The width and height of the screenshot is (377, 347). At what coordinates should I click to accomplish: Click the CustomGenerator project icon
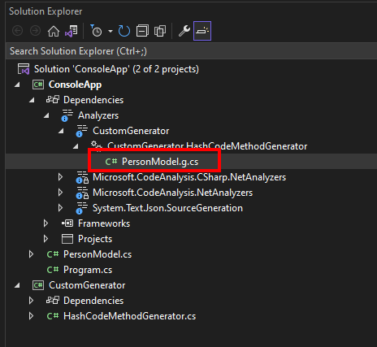(x=38, y=285)
